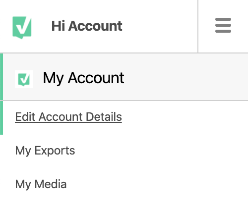Return home using the top-left brand logo
The image size is (248, 207).
coord(22,28)
